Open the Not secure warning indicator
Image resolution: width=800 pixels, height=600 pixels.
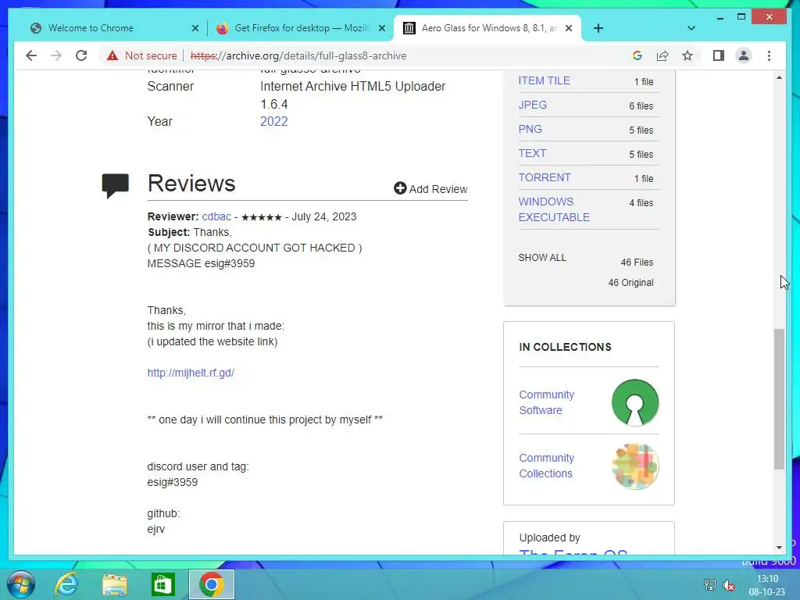click(142, 55)
